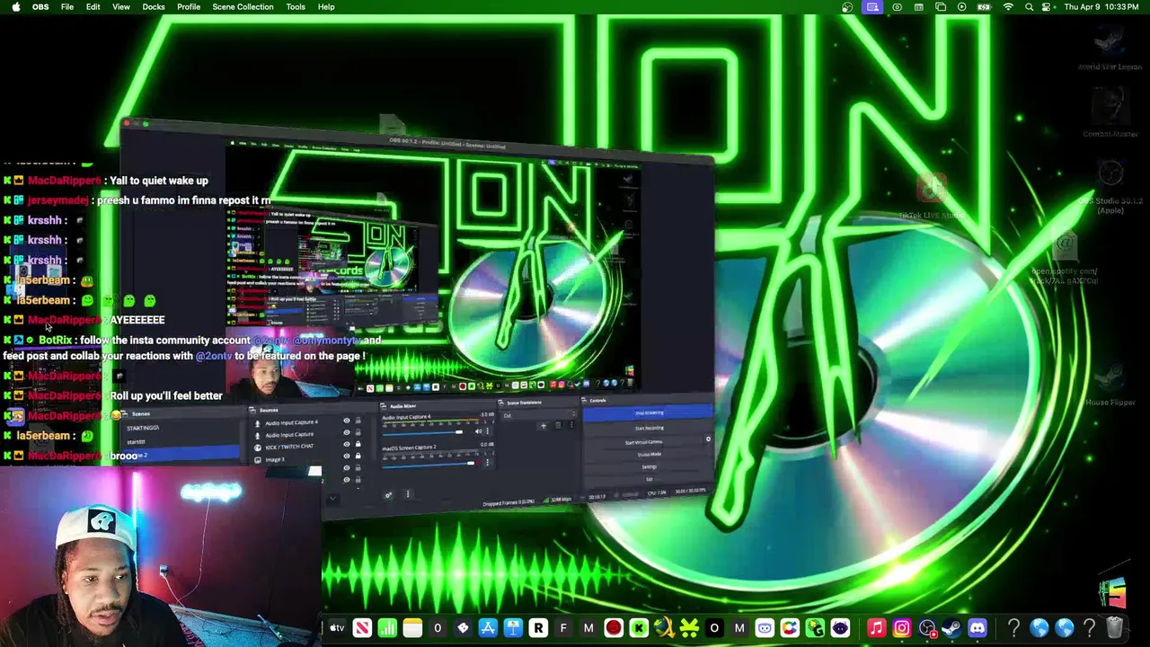Open virtual camera settings gear in Controls

click(x=708, y=439)
